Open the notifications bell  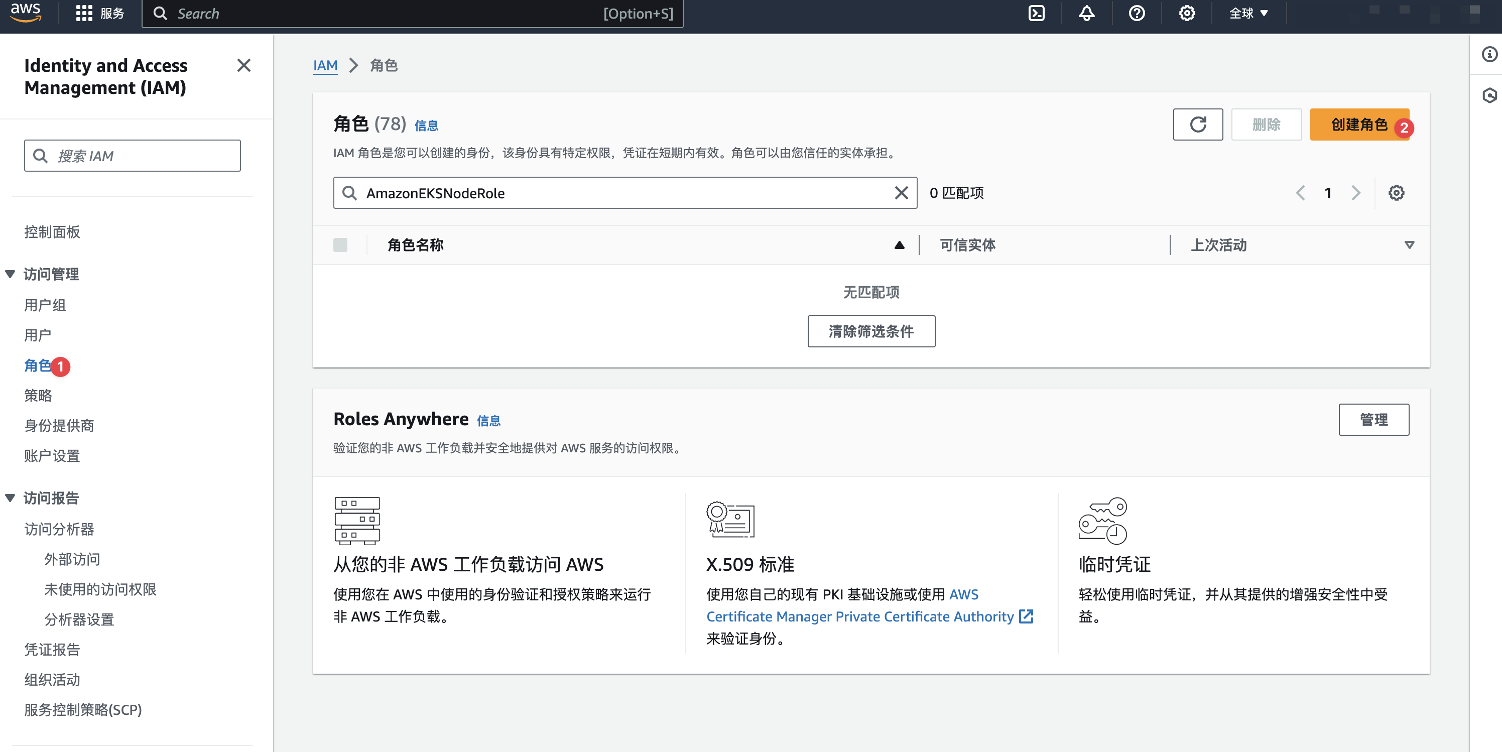1086,14
